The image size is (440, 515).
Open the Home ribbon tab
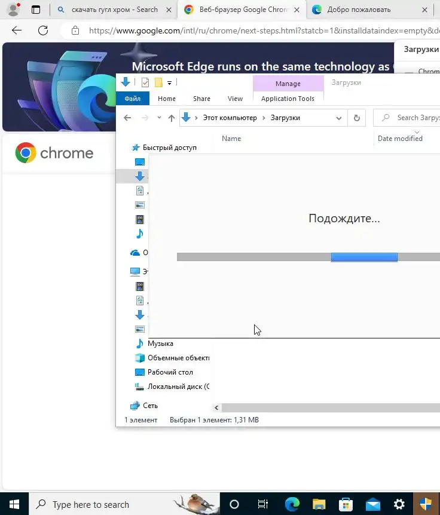pyautogui.click(x=167, y=99)
